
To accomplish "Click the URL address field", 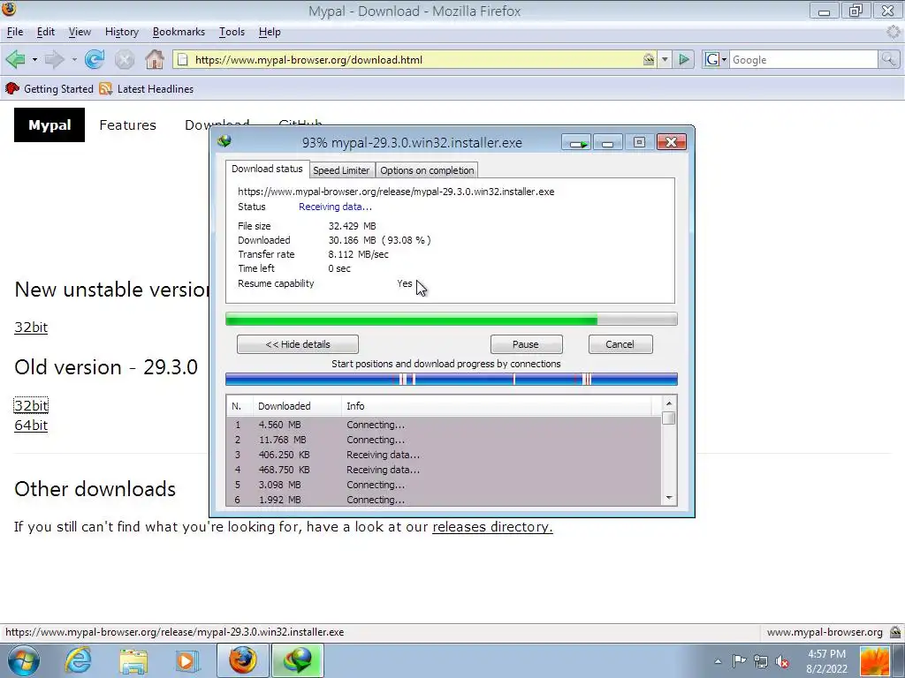I will 415,59.
